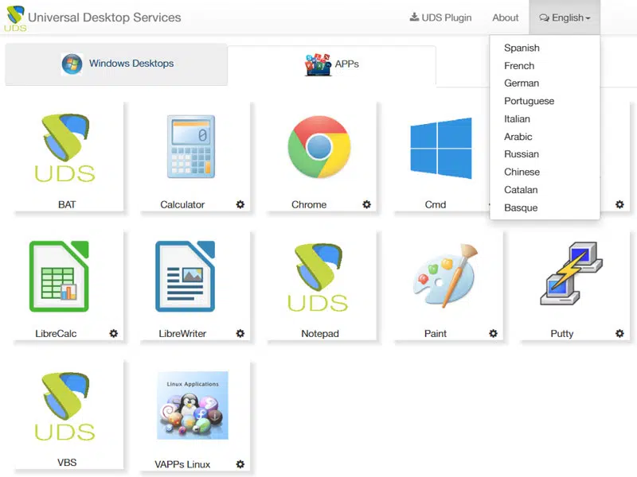Click the LibreWriter label text
The image size is (637, 477).
click(x=182, y=334)
